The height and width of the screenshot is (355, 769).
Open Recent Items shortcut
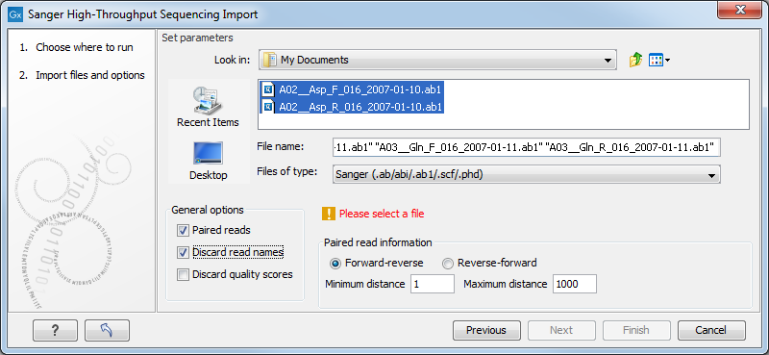[208, 106]
